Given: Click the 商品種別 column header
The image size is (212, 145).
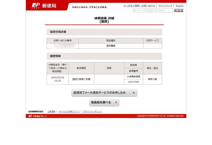Looking at the screenshot, I should pyautogui.click(x=111, y=41).
